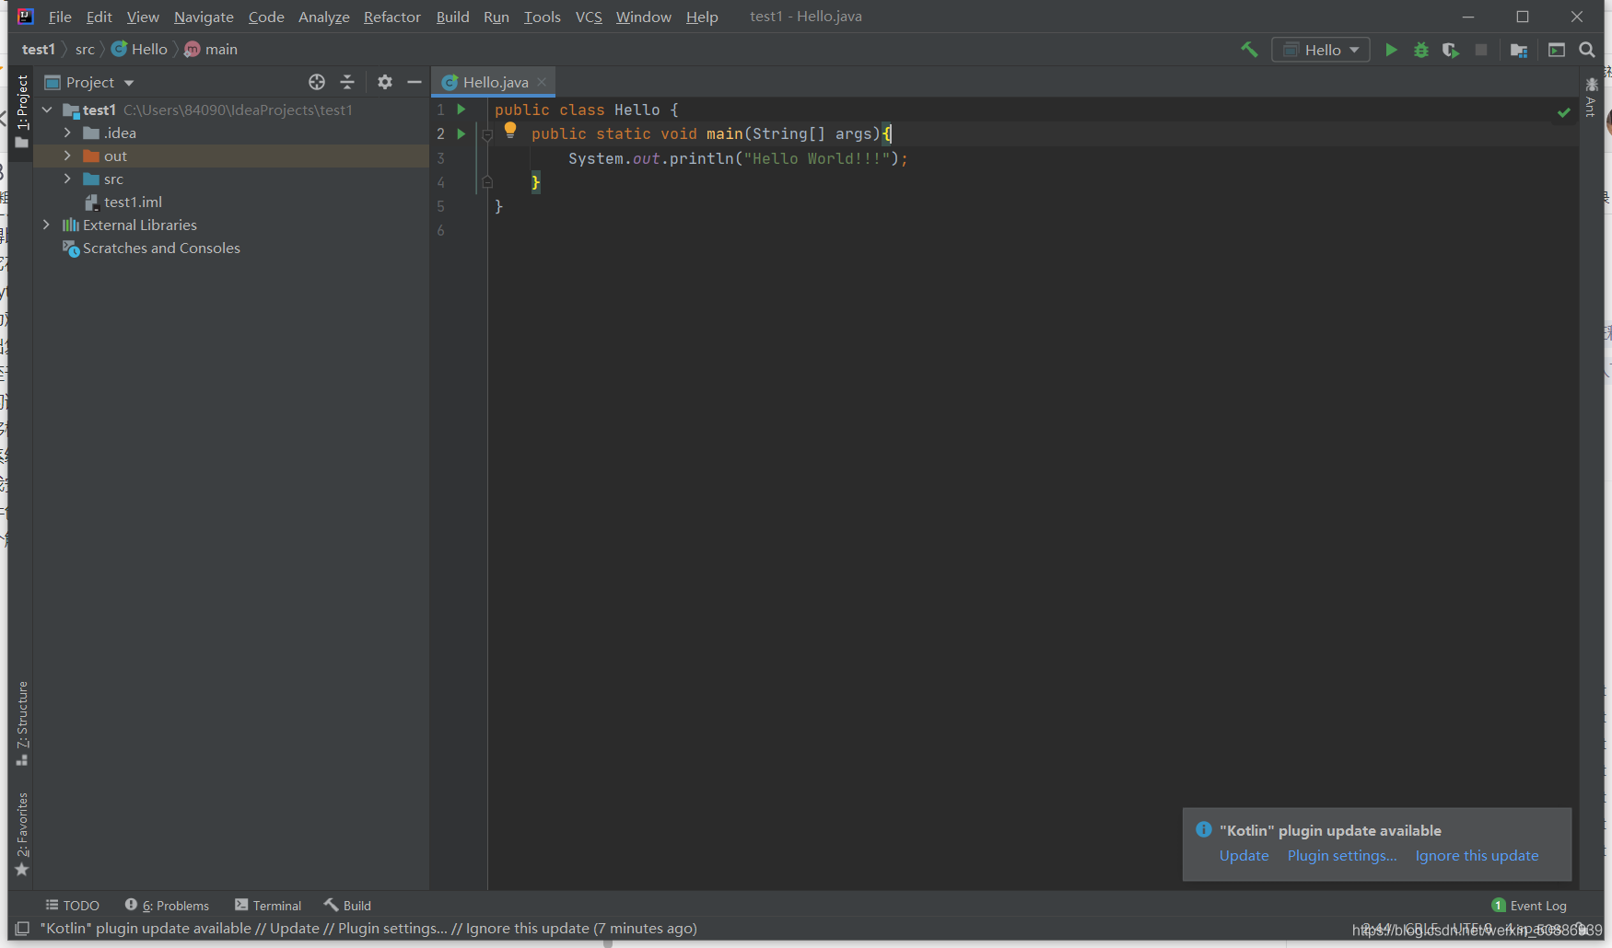The height and width of the screenshot is (948, 1612).
Task: Click Ignore this update link
Action: point(1477,856)
